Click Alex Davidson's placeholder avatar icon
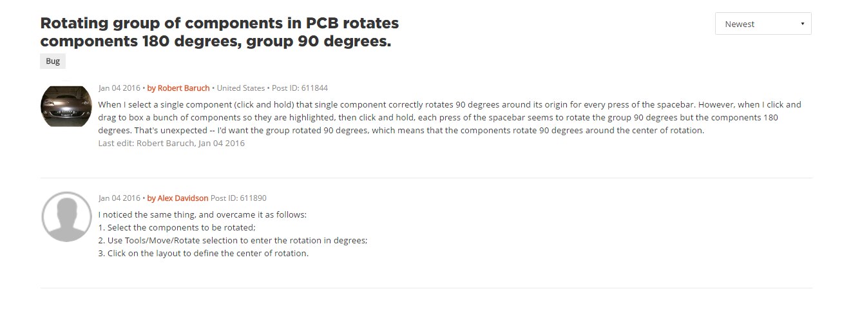The image size is (851, 309). click(x=66, y=217)
